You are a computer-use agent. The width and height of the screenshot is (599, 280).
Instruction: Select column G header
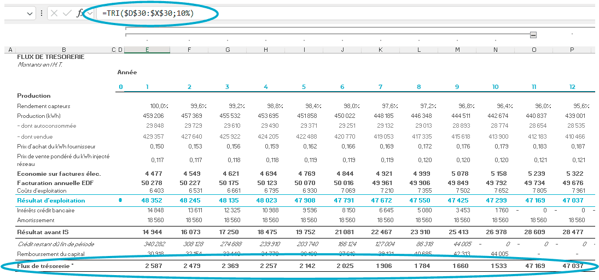coord(228,50)
